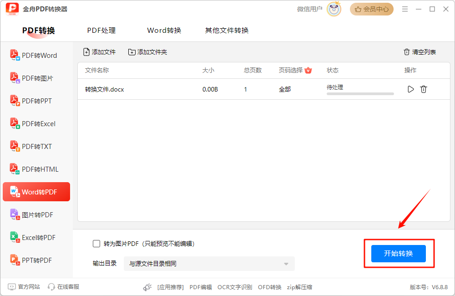Delete 转换文件.docx row with trash icon

[x=423, y=89]
